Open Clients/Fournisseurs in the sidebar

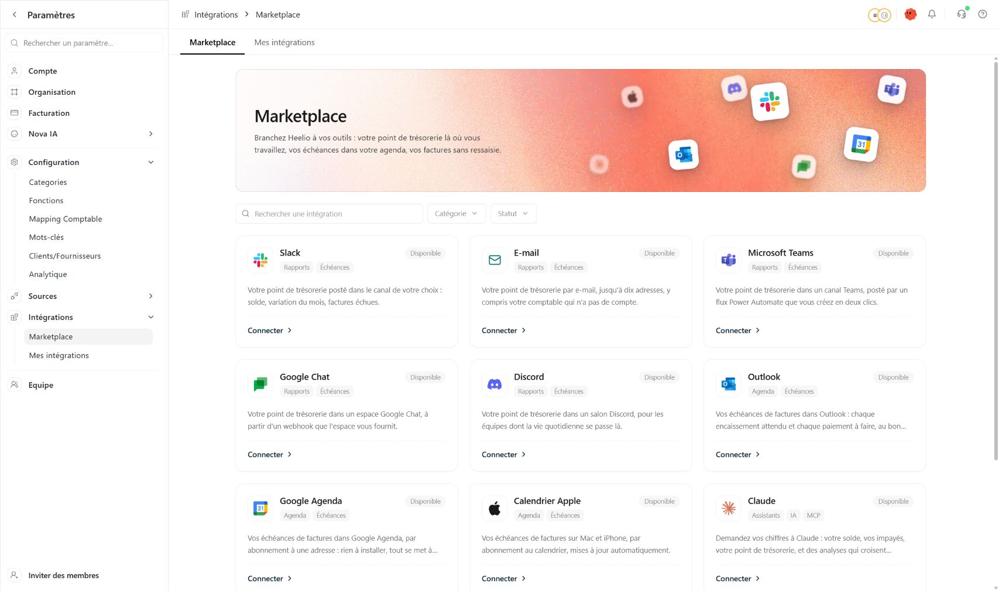(x=65, y=256)
